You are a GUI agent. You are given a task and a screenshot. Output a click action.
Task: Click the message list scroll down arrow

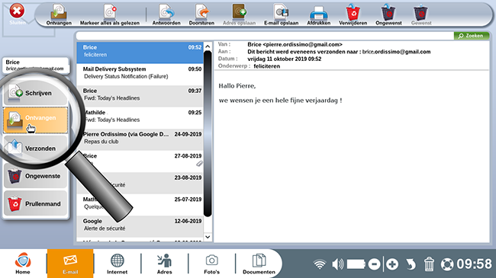click(x=208, y=237)
